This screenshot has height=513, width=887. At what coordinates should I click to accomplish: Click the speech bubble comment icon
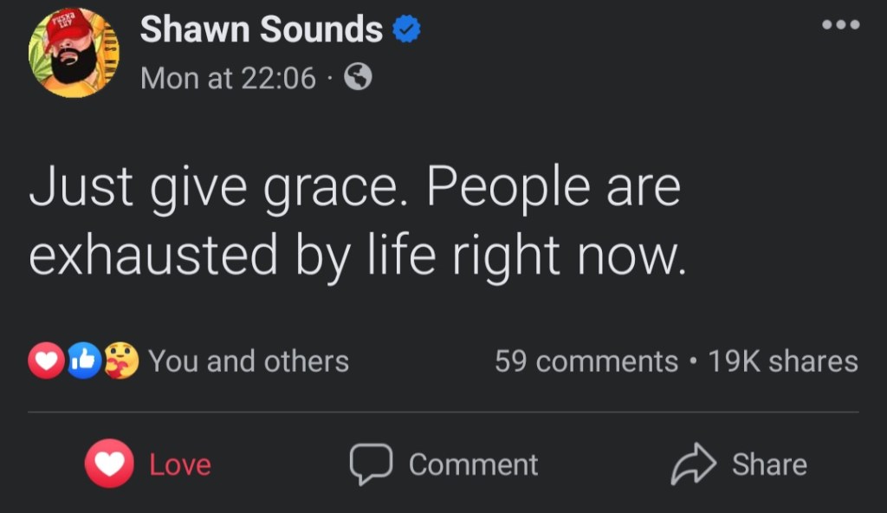point(371,464)
